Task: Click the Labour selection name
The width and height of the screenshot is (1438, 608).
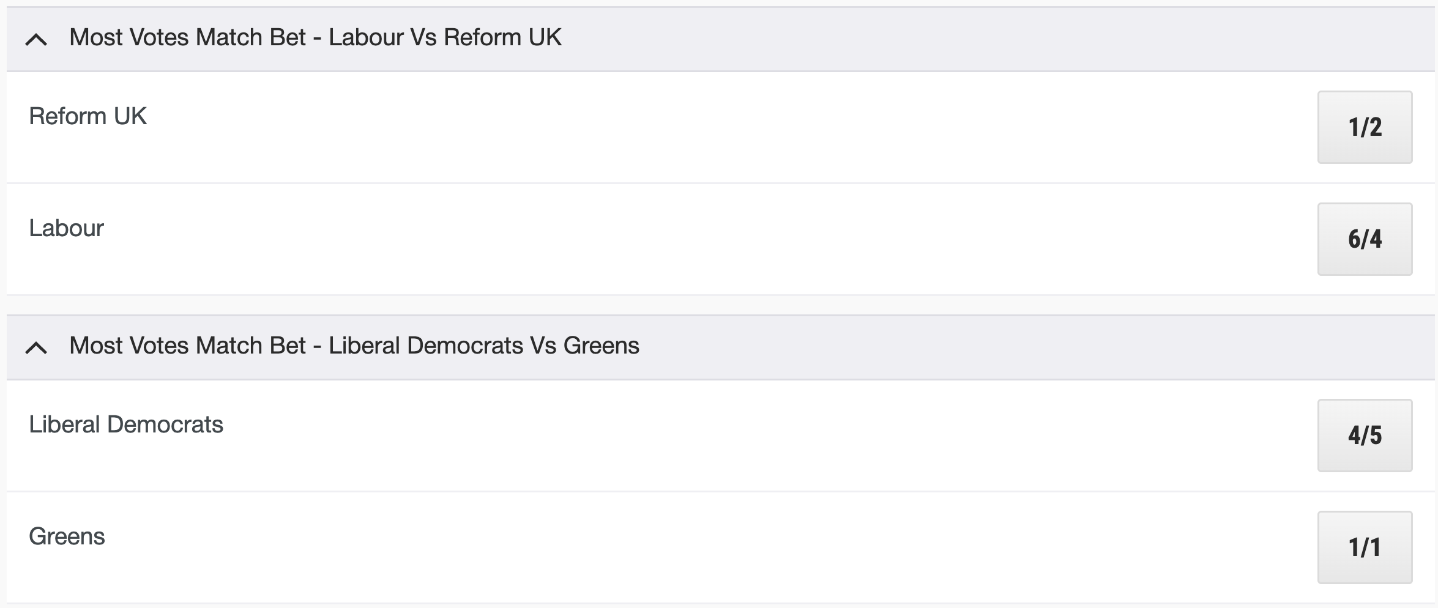Action: [x=66, y=228]
